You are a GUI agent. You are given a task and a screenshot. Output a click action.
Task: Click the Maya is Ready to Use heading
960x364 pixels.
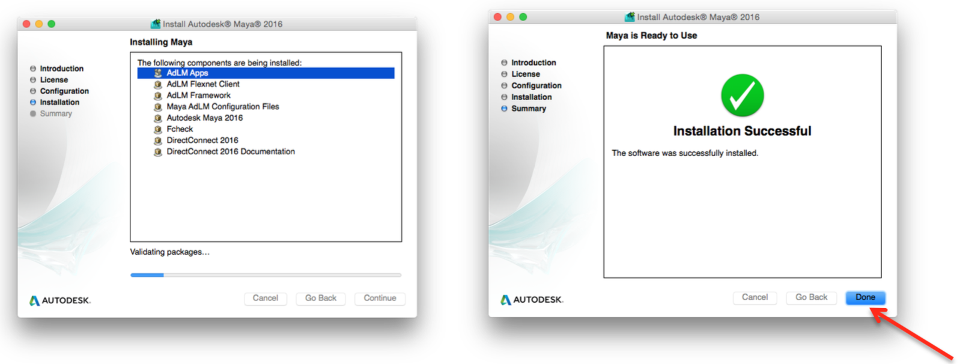[651, 35]
